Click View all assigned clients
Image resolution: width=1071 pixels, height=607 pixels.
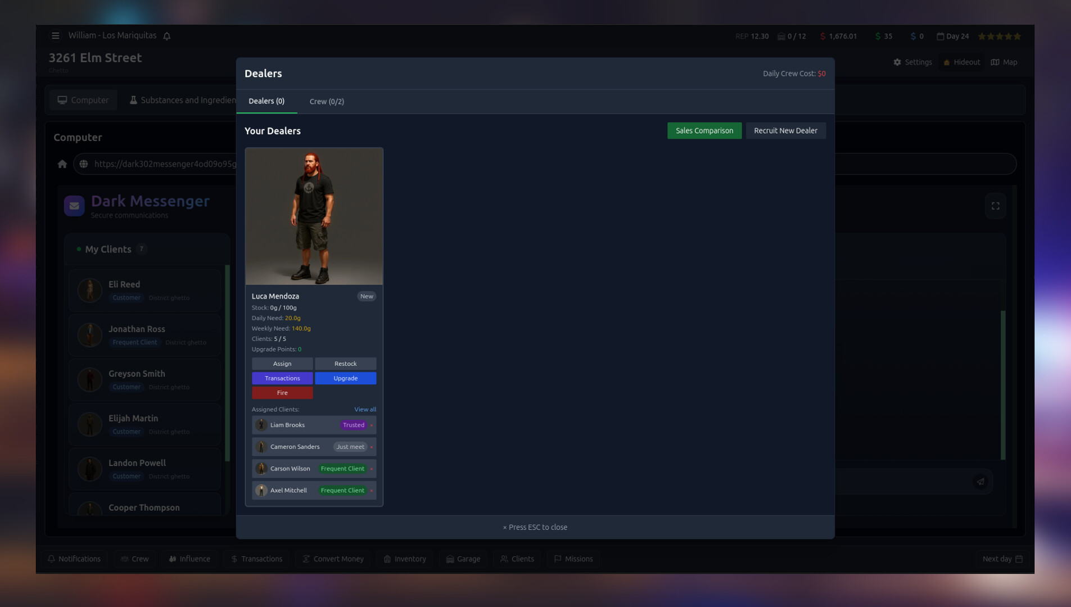(x=365, y=409)
